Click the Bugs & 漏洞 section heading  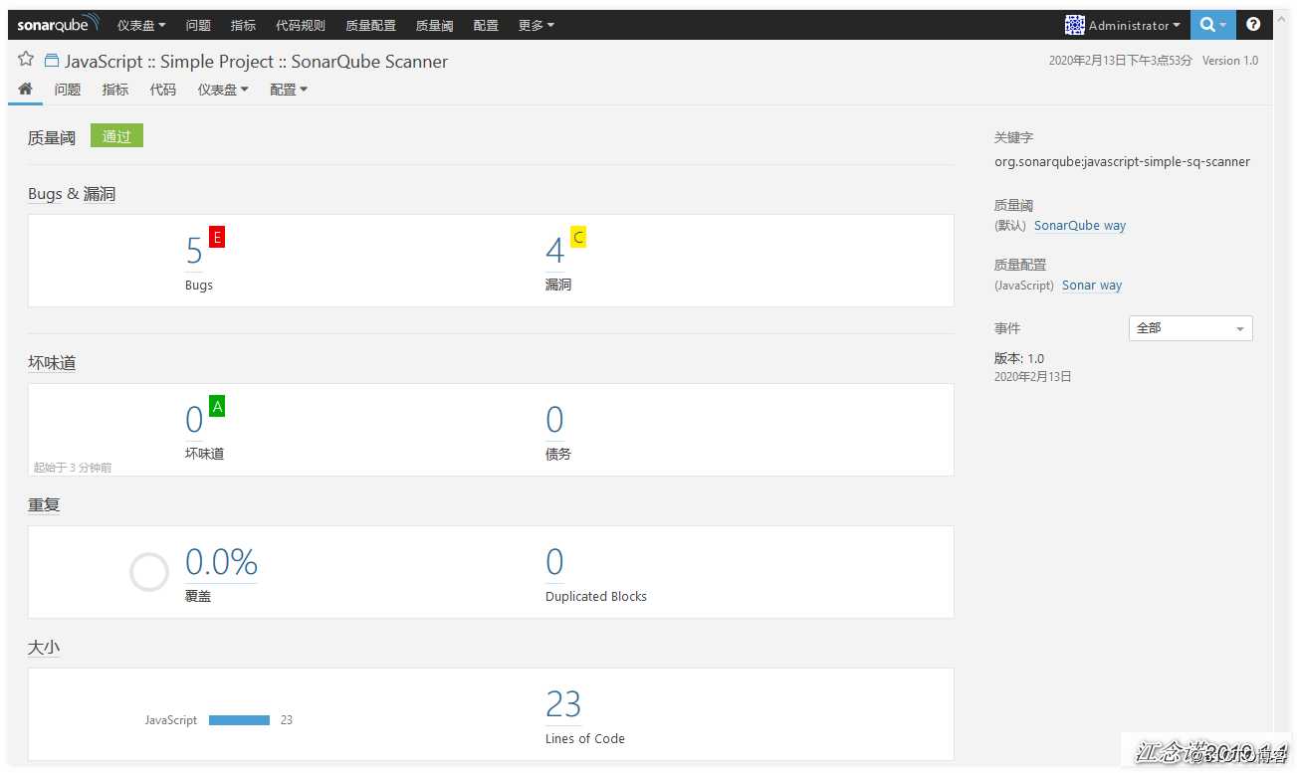(x=72, y=194)
